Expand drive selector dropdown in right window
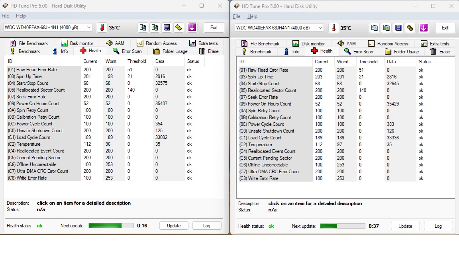Screen dimensions: 459x262 320,28
